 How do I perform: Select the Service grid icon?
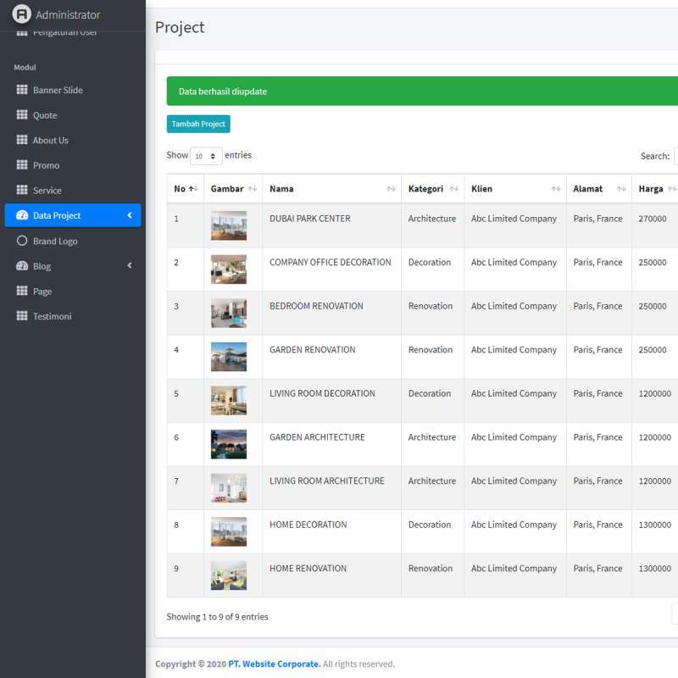pyautogui.click(x=21, y=190)
